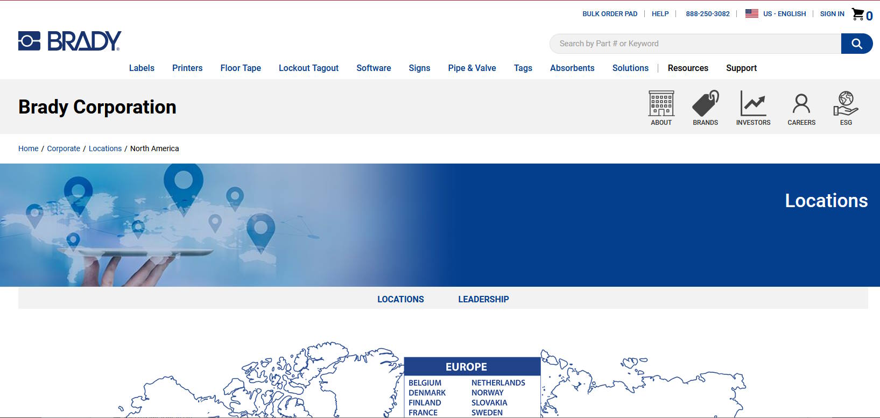The width and height of the screenshot is (880, 418).
Task: Select DENMARK in the Europe list
Action: 427,393
